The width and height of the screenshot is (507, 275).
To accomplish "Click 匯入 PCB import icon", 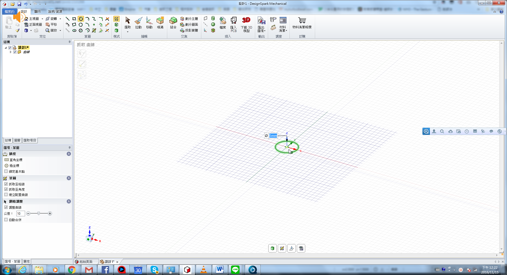I will (234, 24).
